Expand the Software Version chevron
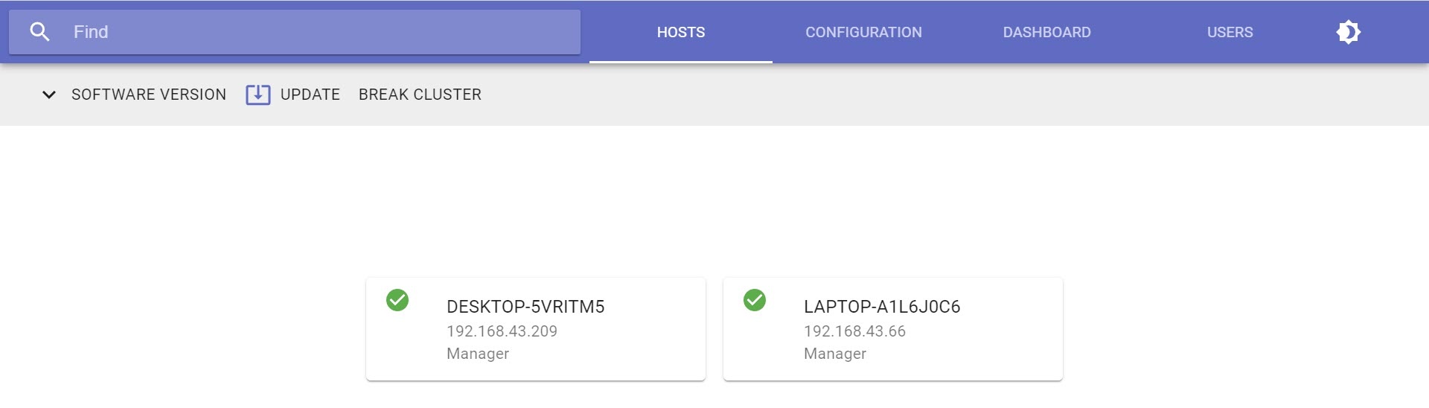The height and width of the screenshot is (408, 1429). 49,95
